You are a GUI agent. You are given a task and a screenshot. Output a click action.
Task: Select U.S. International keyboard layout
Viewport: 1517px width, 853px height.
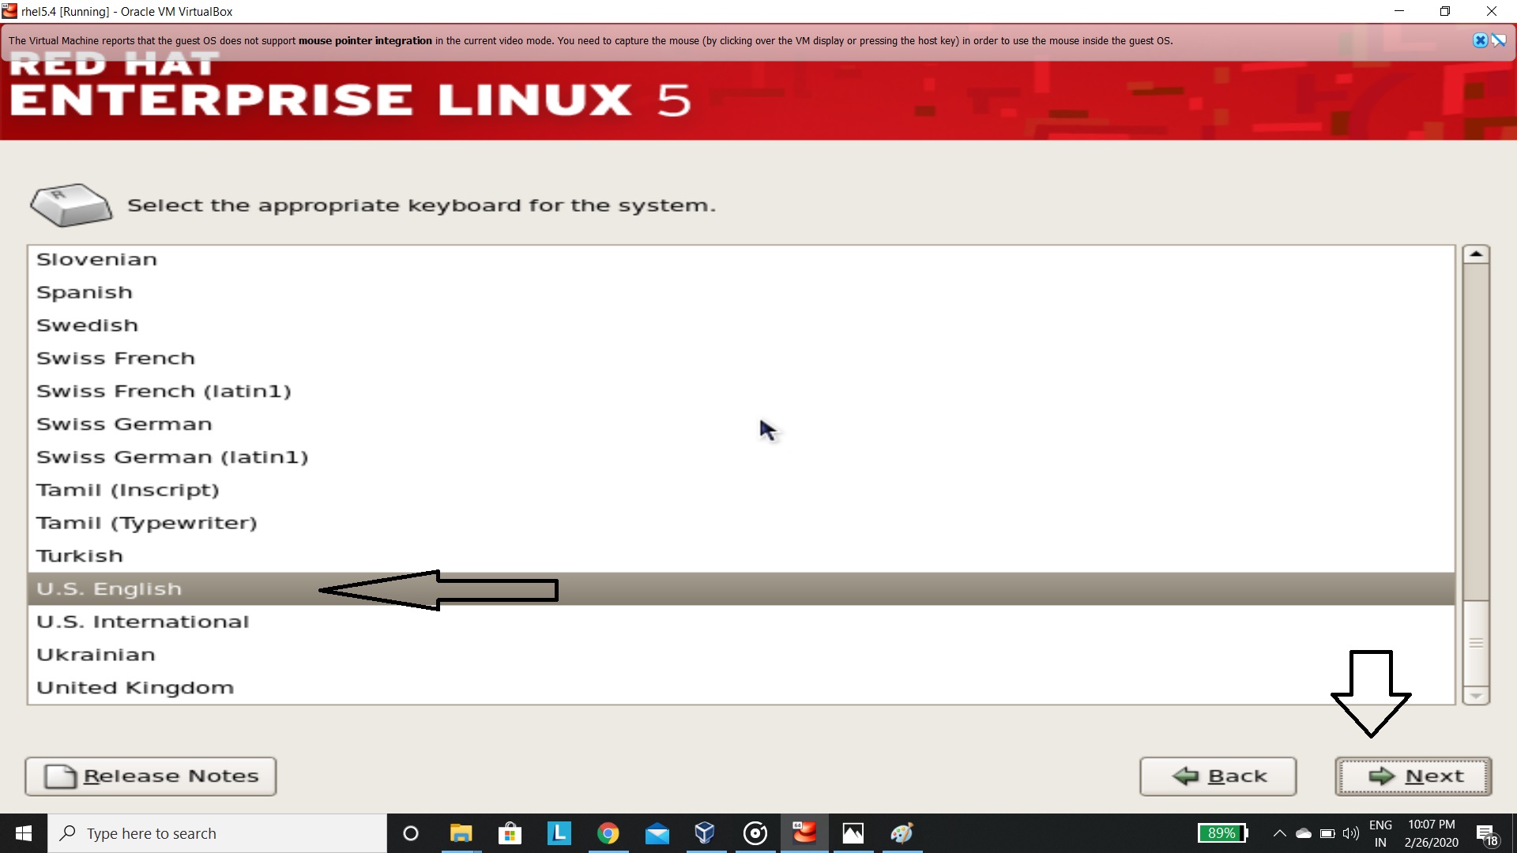(143, 622)
